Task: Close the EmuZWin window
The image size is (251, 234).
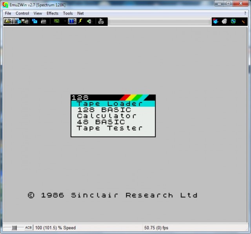Action: [240, 4]
